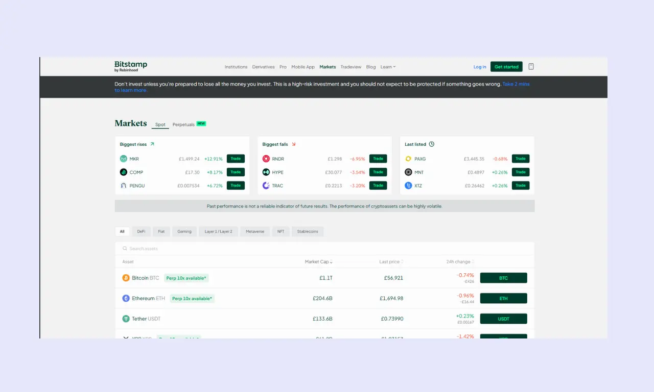
Task: Open the mobile app icon beside Get started
Action: pyautogui.click(x=531, y=67)
